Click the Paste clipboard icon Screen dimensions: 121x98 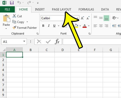(x=7, y=18)
